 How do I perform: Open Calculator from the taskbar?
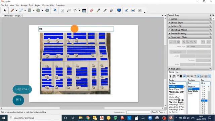136,118
